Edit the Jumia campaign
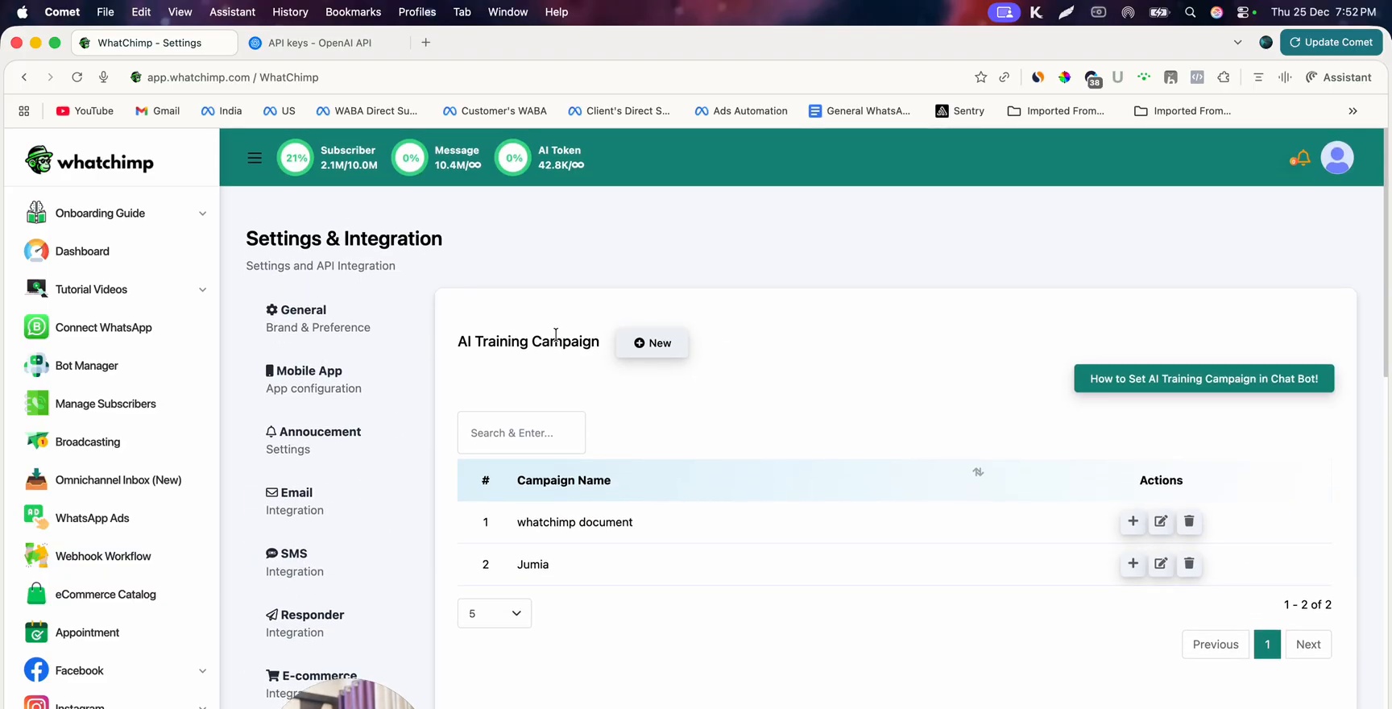Viewport: 1392px width, 709px height. click(1161, 563)
